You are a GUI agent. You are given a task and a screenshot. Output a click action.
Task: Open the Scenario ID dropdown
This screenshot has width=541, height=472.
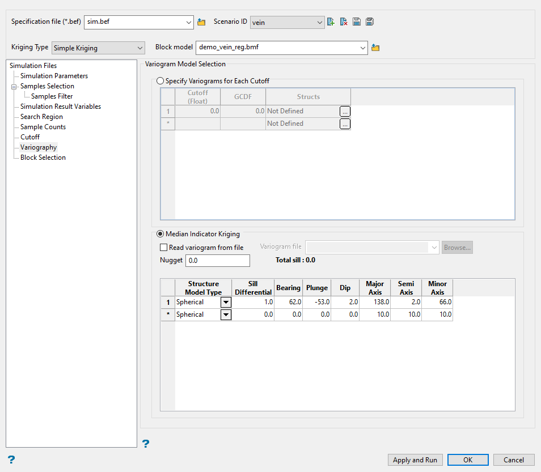coord(287,22)
